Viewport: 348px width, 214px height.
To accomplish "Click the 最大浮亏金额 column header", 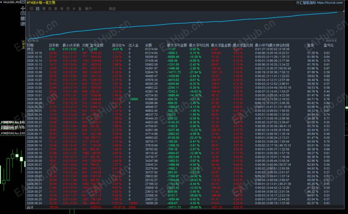I will point(177,45).
